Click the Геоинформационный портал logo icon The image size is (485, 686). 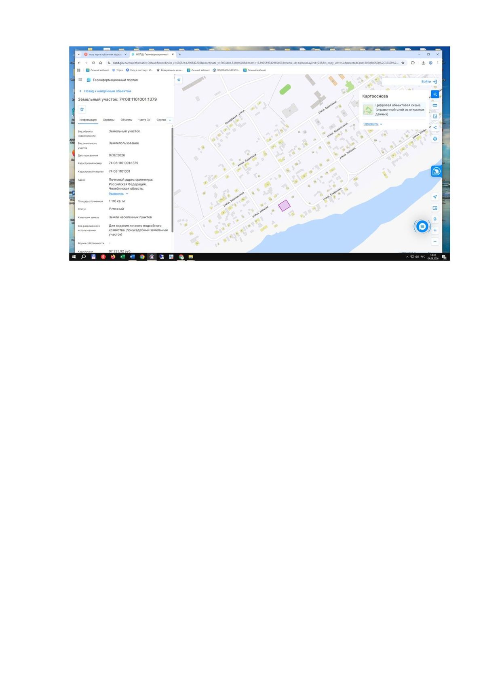(89, 80)
